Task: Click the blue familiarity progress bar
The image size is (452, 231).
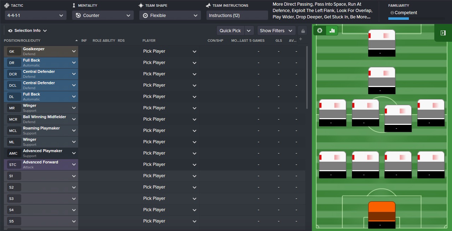Action: point(398,18)
